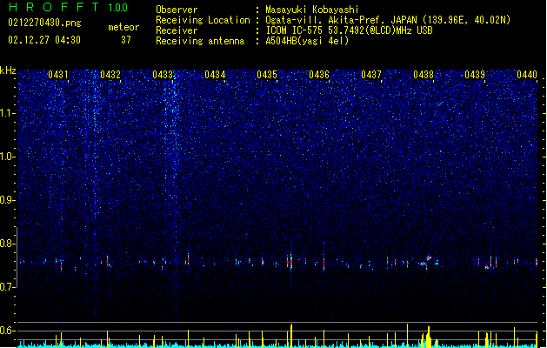Click the HROFFT 1.0.0 title text

[69, 7]
